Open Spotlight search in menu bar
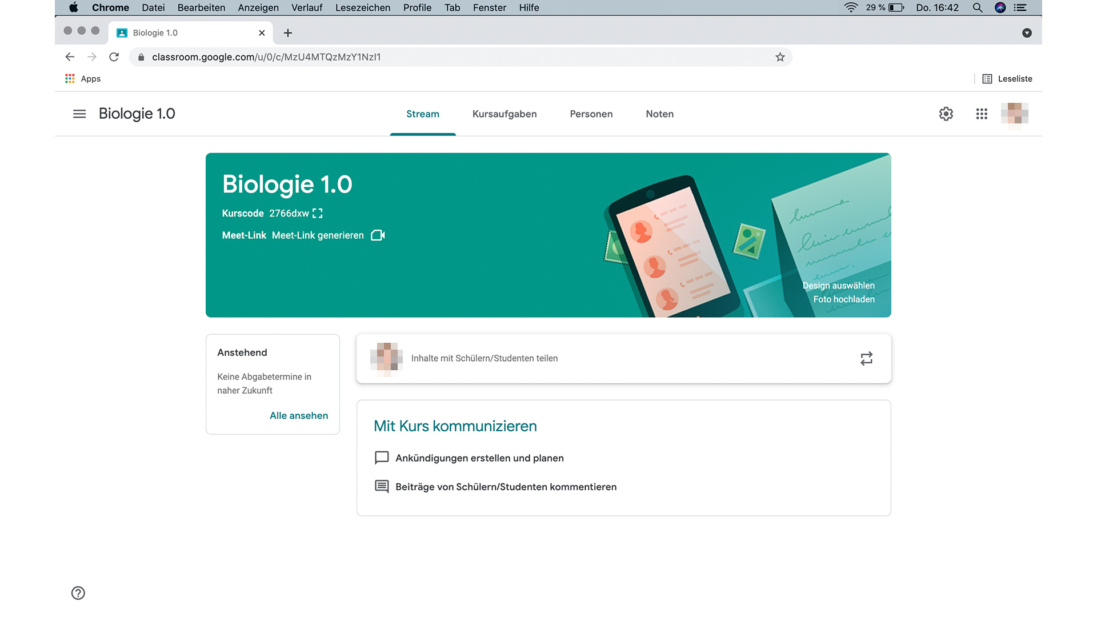The image size is (1097, 617). coord(978,7)
